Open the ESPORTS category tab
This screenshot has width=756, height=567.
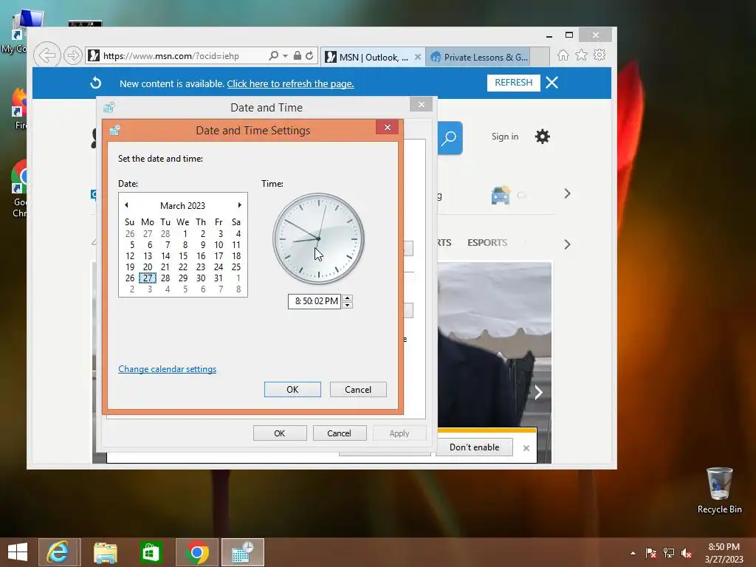(487, 242)
